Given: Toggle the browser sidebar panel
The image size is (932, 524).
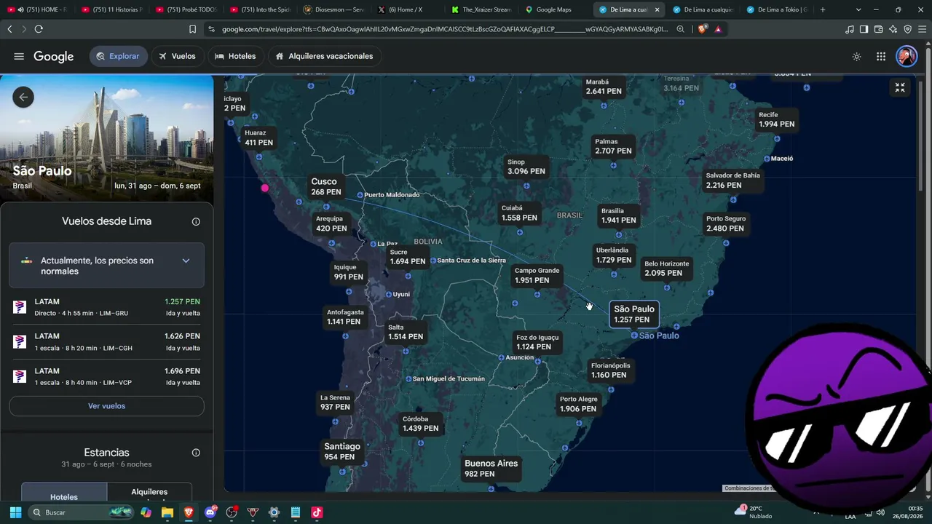Looking at the screenshot, I should tap(864, 29).
